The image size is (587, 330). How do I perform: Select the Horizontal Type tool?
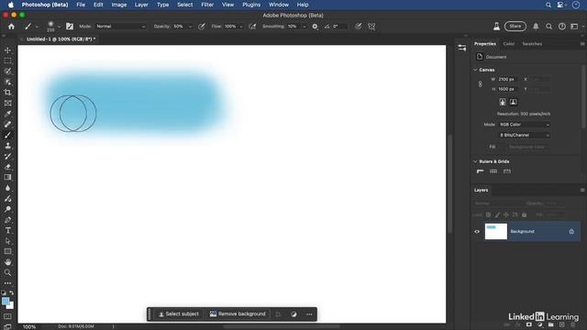click(7, 230)
